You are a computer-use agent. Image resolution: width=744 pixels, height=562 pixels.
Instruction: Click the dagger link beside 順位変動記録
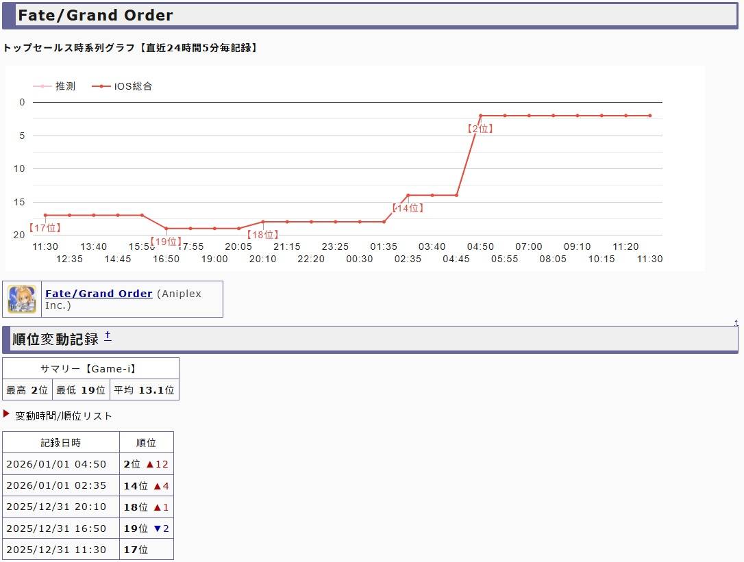click(108, 335)
